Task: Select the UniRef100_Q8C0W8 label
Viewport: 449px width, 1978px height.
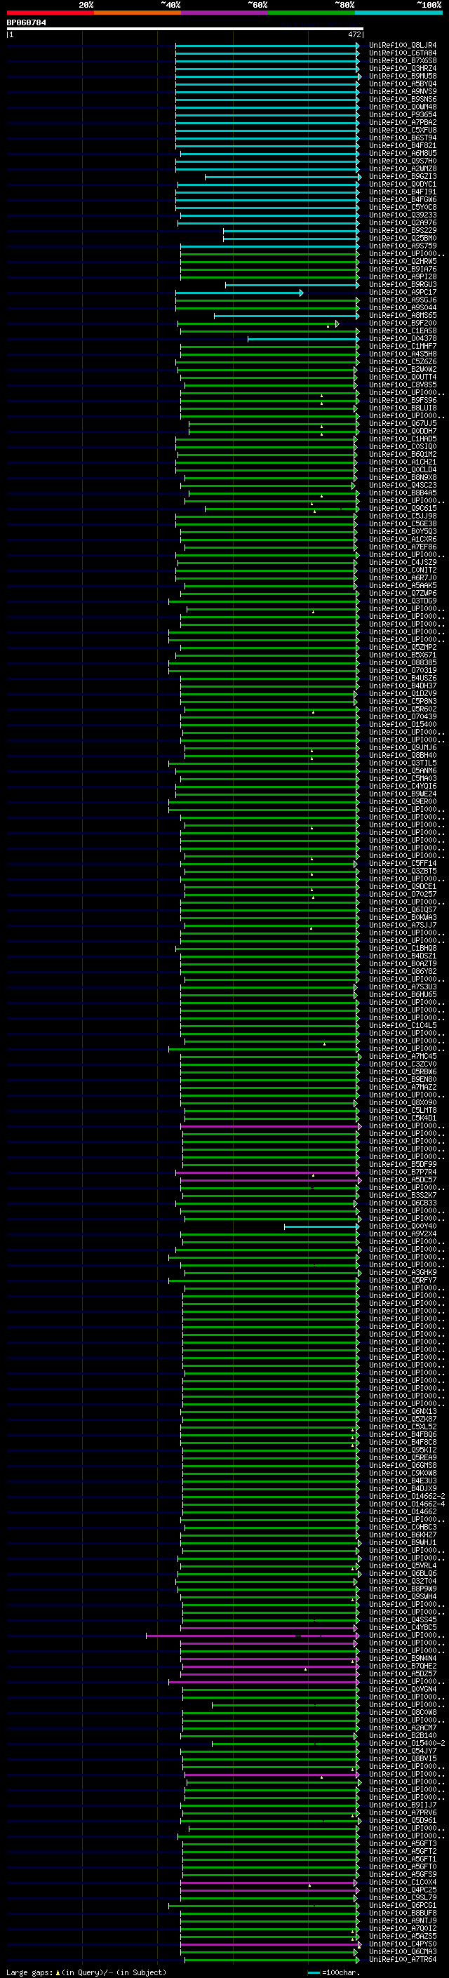Action: (402, 1712)
